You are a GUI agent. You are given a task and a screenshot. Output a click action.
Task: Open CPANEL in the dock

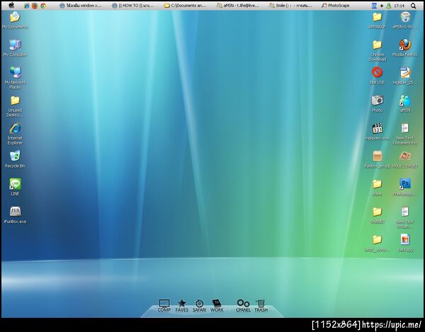[243, 306]
